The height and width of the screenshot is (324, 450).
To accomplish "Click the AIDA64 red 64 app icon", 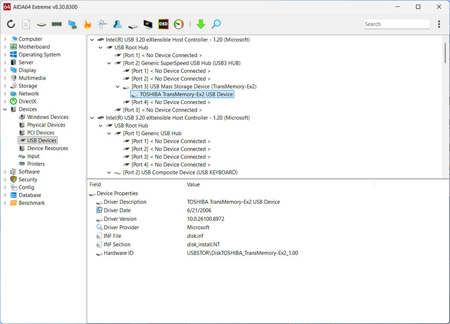I will (7, 6).
